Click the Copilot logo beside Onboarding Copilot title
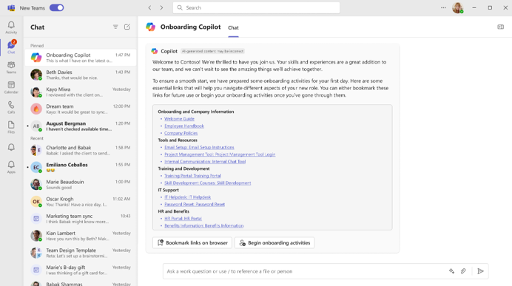Viewport: 512px width, 286px height. 150,27
